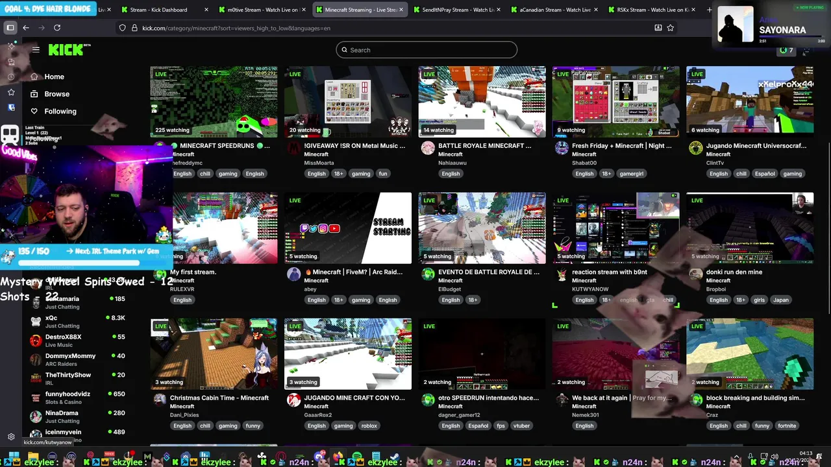Click vtuber tag on dagner_gamer12 stream
This screenshot has height=467, width=831.
[522, 426]
